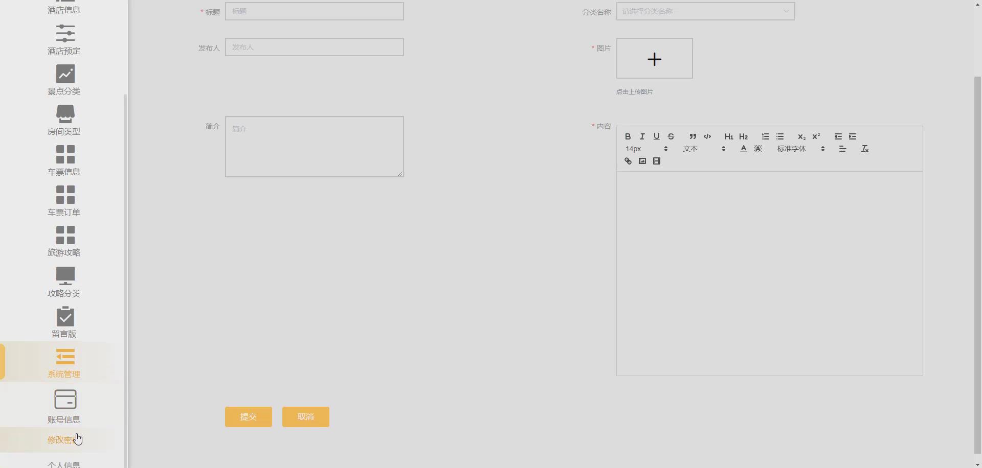Screen dimensions: 982x468
Task: Insert a hyperlink in editor
Action: click(628, 161)
